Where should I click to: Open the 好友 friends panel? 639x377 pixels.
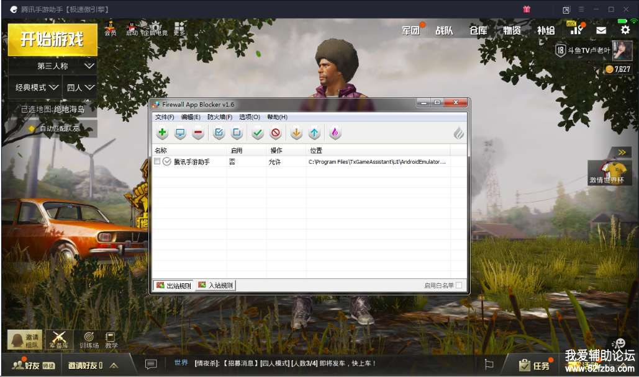(x=32, y=365)
